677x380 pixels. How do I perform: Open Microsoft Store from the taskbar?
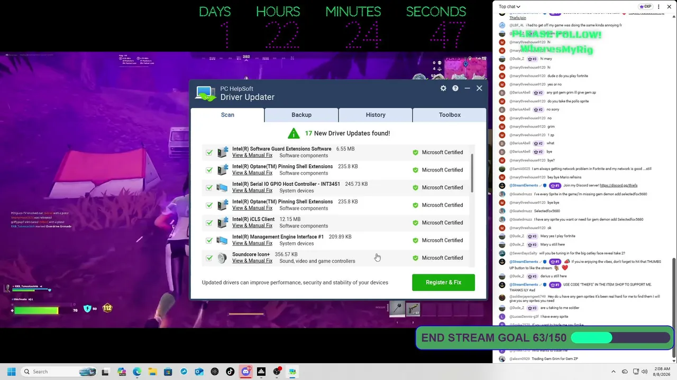[x=168, y=372]
